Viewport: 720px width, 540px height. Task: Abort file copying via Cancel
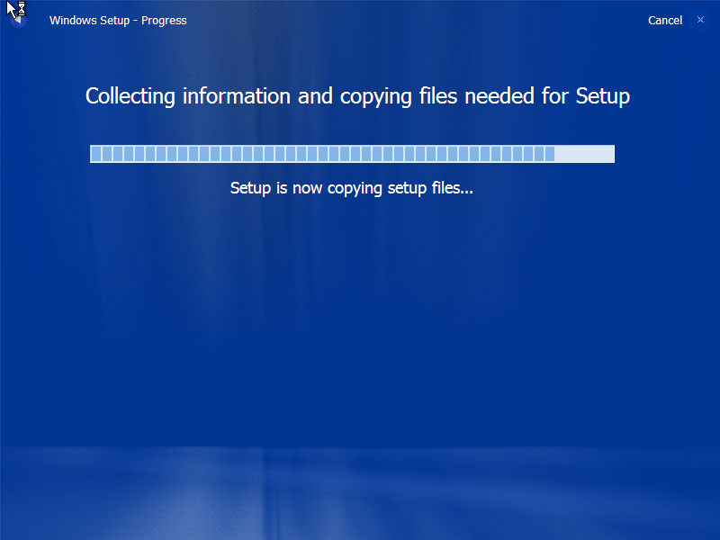tap(665, 20)
